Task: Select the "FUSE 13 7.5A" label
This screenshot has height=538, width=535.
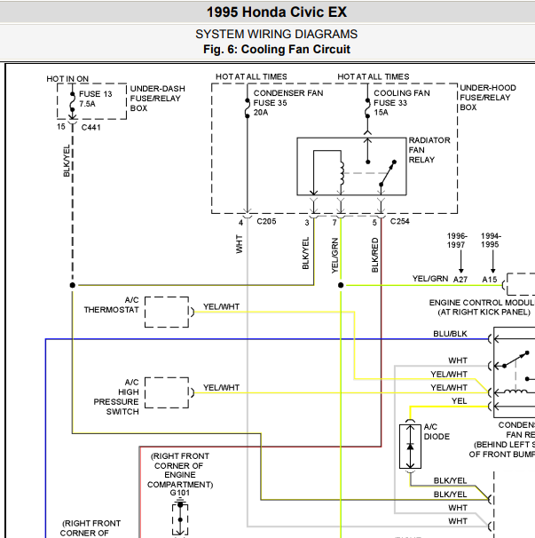Action: [x=95, y=99]
